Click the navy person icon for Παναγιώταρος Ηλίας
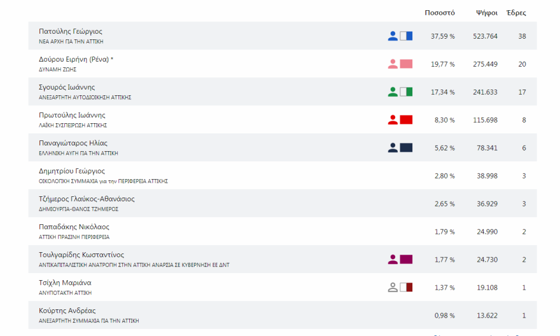Viewport: 560px width, 336px height. (393, 148)
